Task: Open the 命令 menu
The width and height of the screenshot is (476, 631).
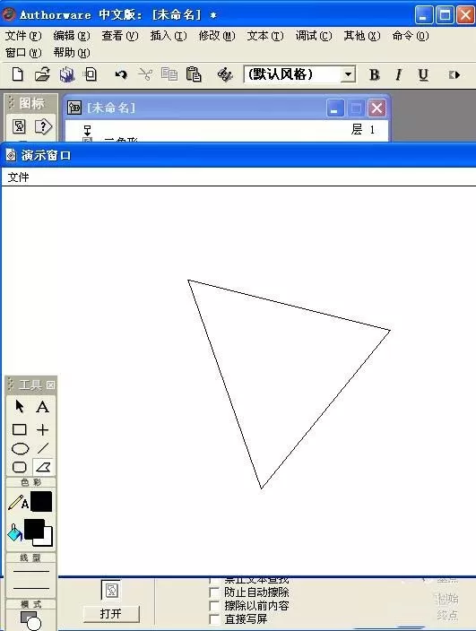Action: 411,36
